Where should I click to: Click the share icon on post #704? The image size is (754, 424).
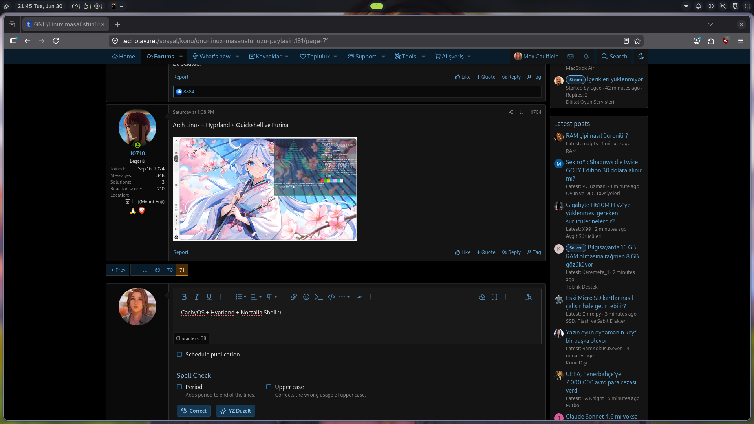511,112
